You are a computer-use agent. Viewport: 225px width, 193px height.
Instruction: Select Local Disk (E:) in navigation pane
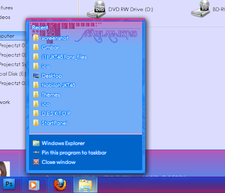point(13,74)
